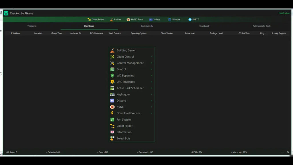Click the 'Cracked by Alkaisa' title text
The image size is (293, 165).
[x=21, y=13]
